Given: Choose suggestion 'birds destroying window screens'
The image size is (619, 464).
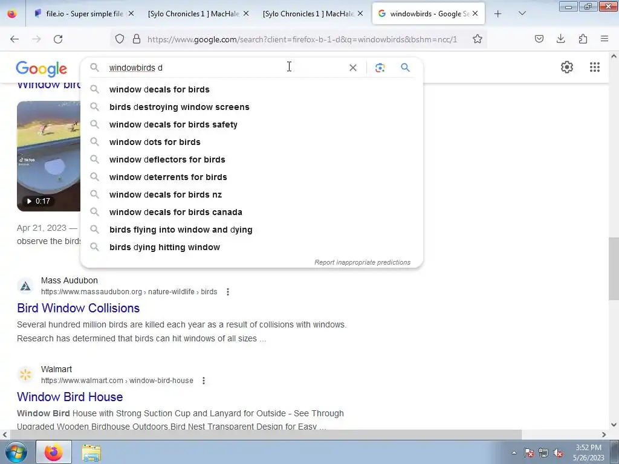Looking at the screenshot, I should [251, 107].
